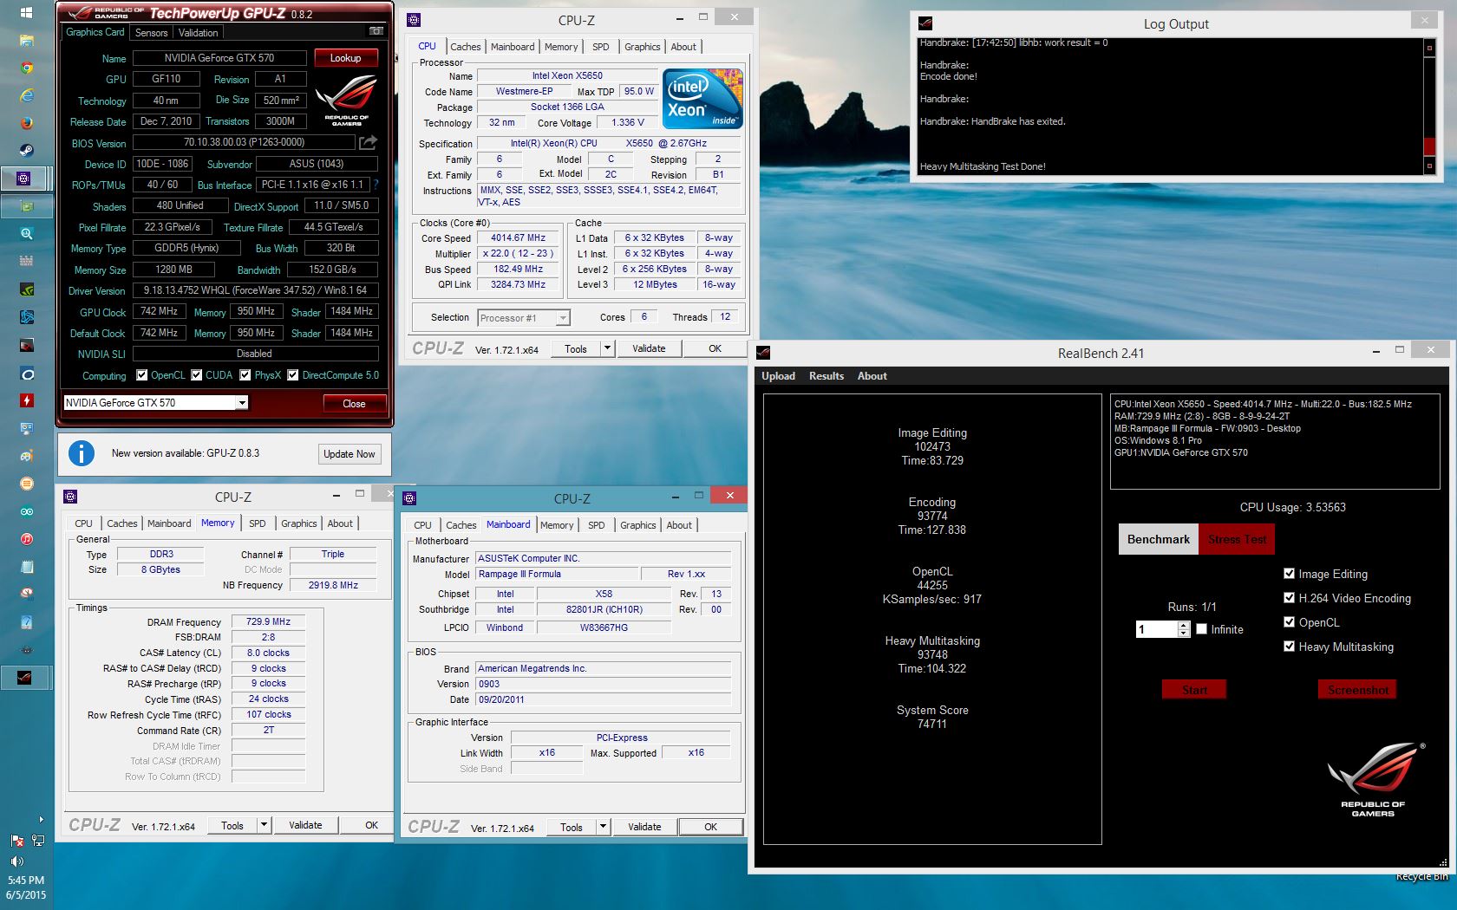Open Action Center flag tray icon
Viewport: 1457px width, 910px height.
pyautogui.click(x=16, y=841)
